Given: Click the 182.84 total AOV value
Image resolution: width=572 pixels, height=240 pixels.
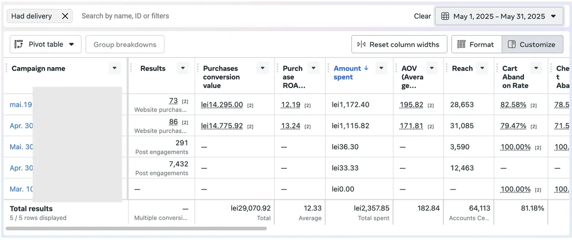Looking at the screenshot, I should [x=428, y=208].
